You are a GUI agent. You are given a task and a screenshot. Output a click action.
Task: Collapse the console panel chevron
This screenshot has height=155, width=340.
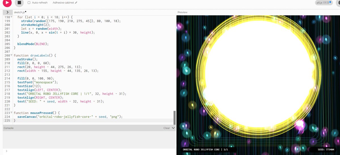click(173, 128)
